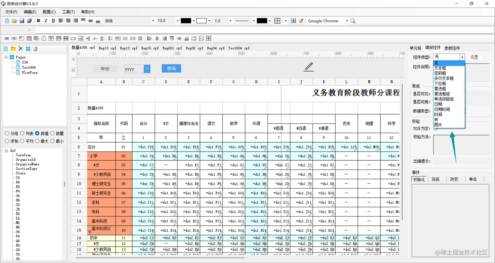Open the font color black swatch
This screenshot has height=263, width=495.
click(186, 21)
